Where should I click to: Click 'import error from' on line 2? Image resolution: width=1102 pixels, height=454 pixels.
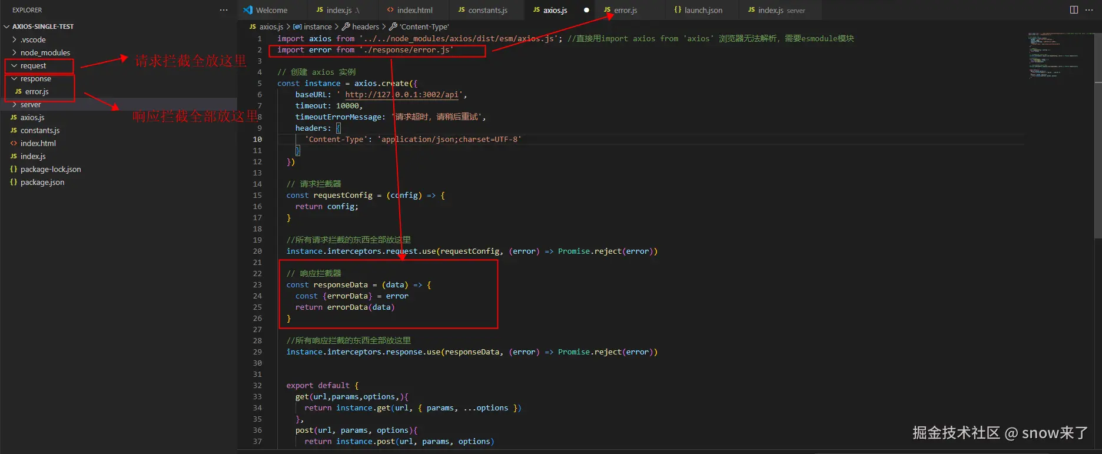pyautogui.click(x=316, y=50)
